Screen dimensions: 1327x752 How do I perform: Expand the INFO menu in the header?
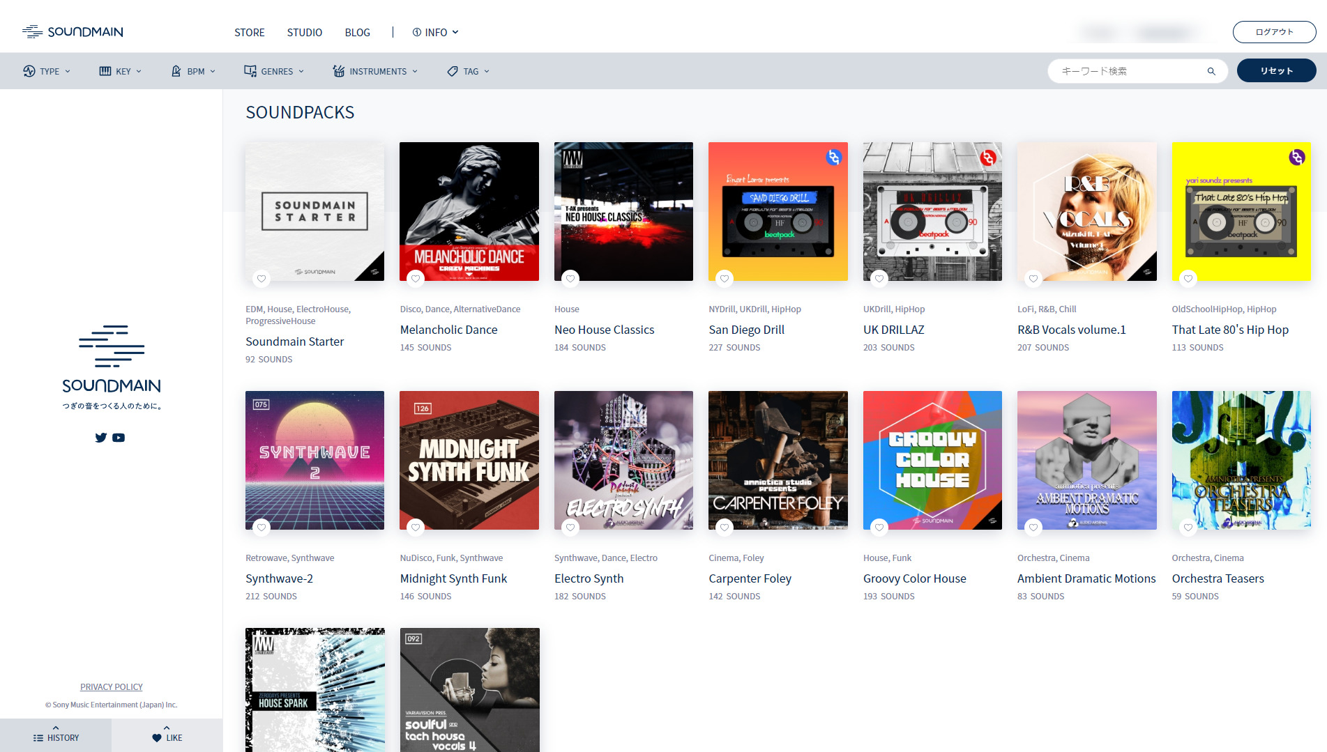(436, 32)
